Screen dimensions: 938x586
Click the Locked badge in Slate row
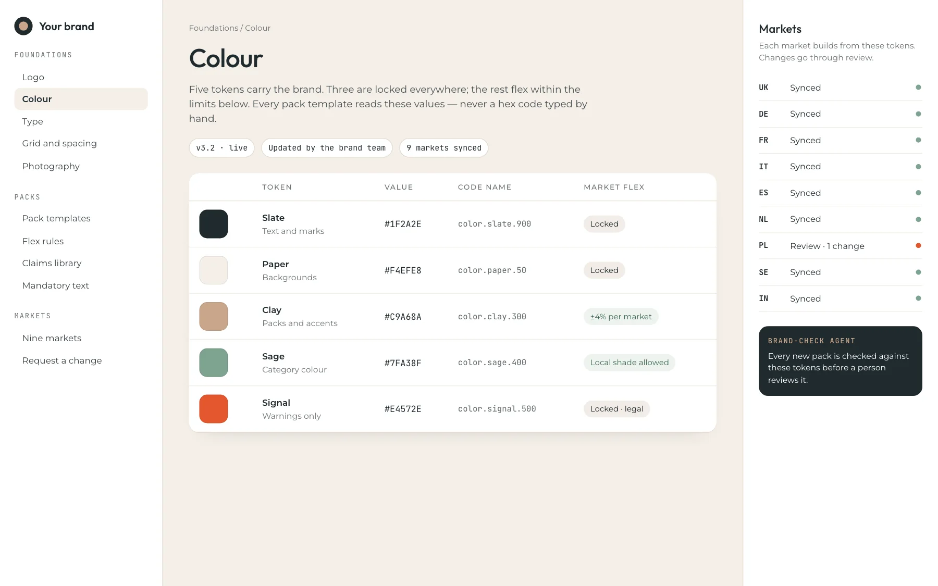(604, 224)
